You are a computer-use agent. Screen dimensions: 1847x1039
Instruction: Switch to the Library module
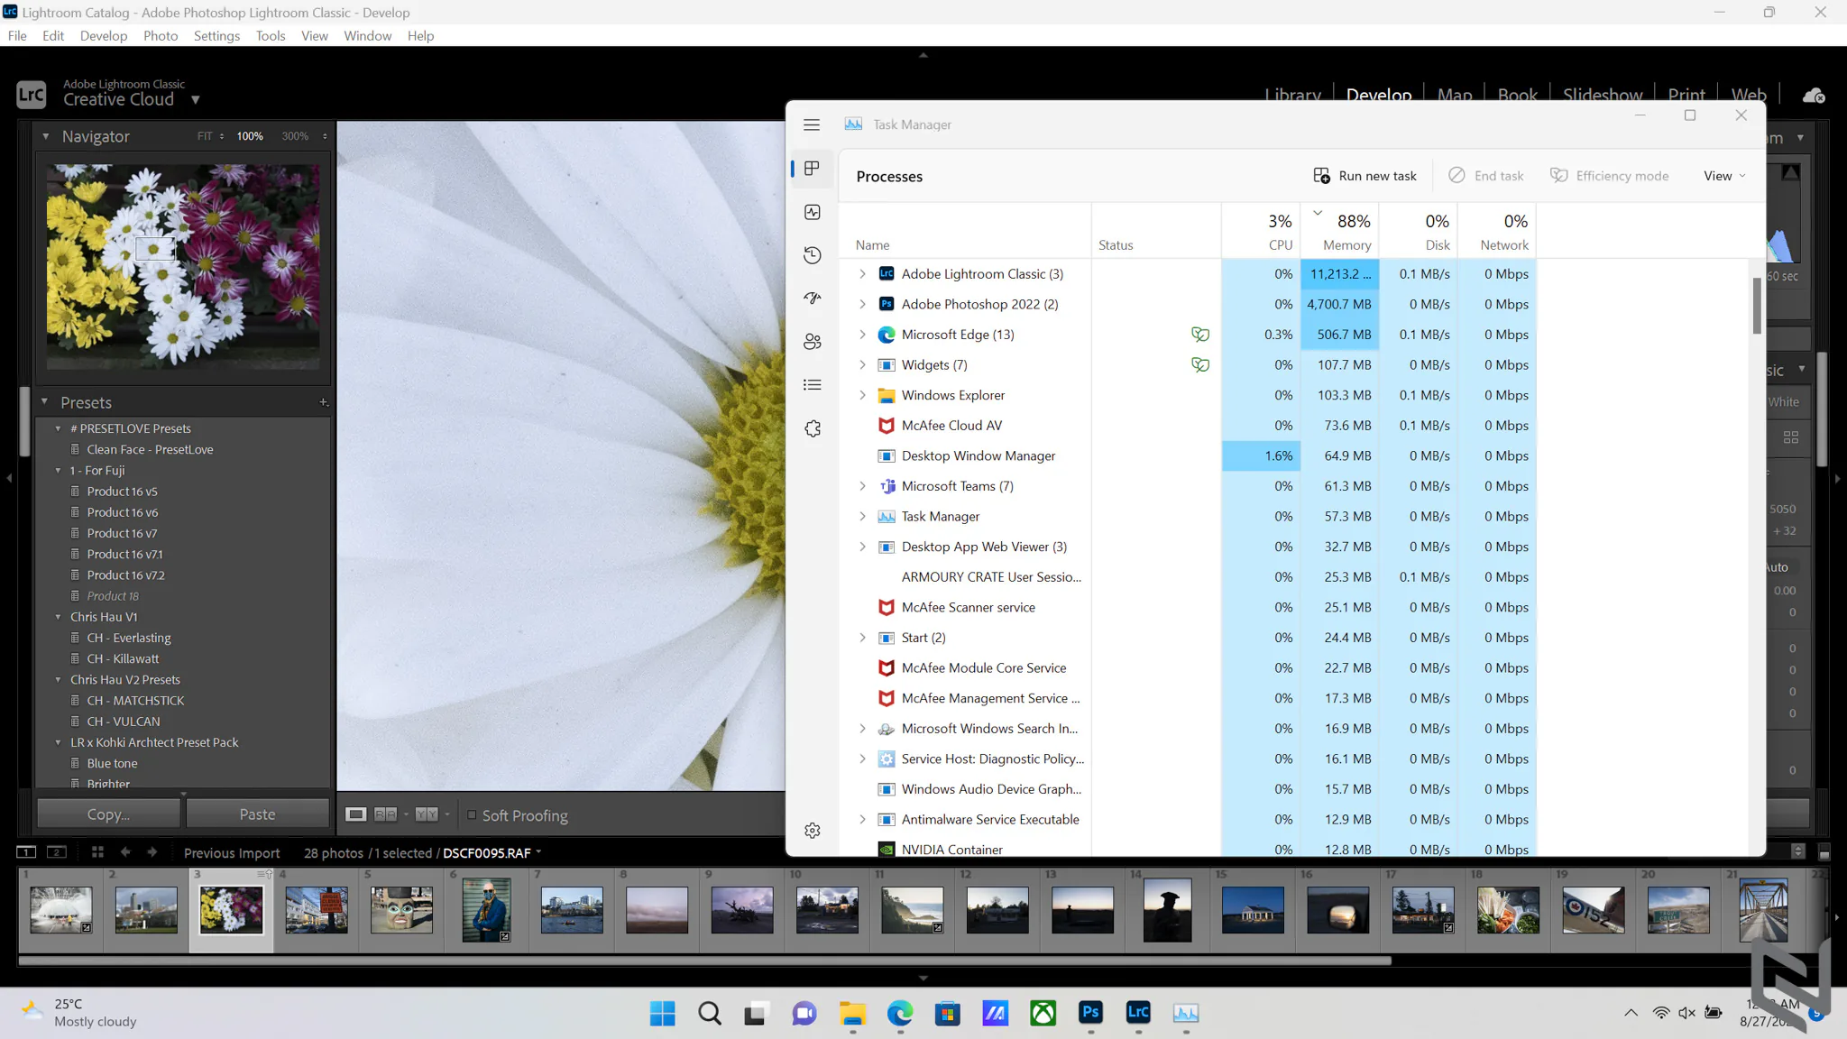click(x=1292, y=95)
